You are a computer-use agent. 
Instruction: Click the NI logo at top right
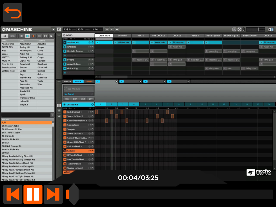coord(271,30)
